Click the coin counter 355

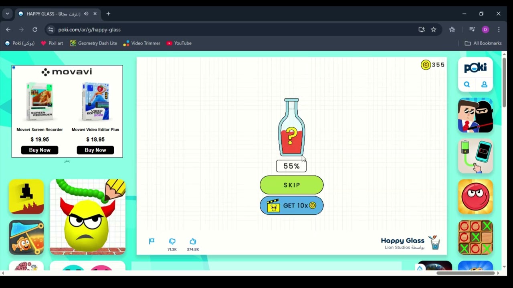coord(433,65)
